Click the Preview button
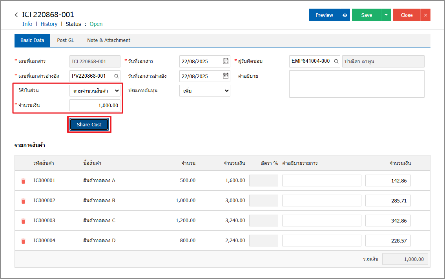Viewport: 445px width, 279px height. coord(324,15)
